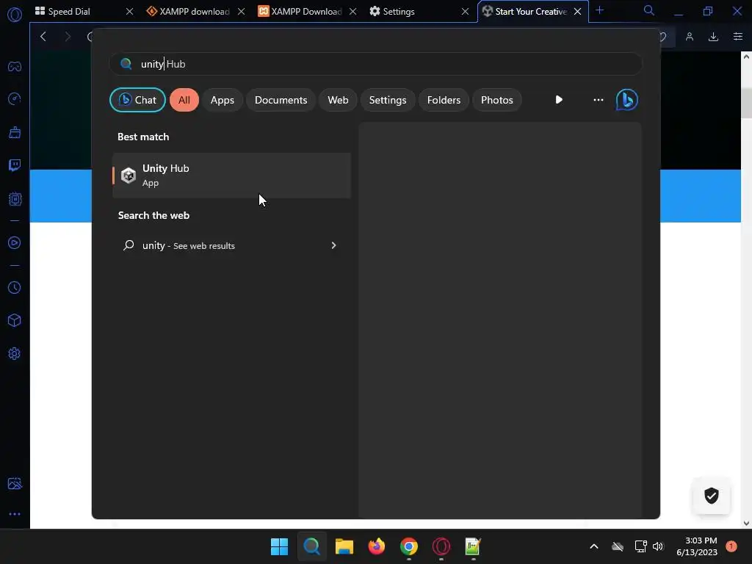Filter results by Apps
The height and width of the screenshot is (564, 752).
point(223,100)
